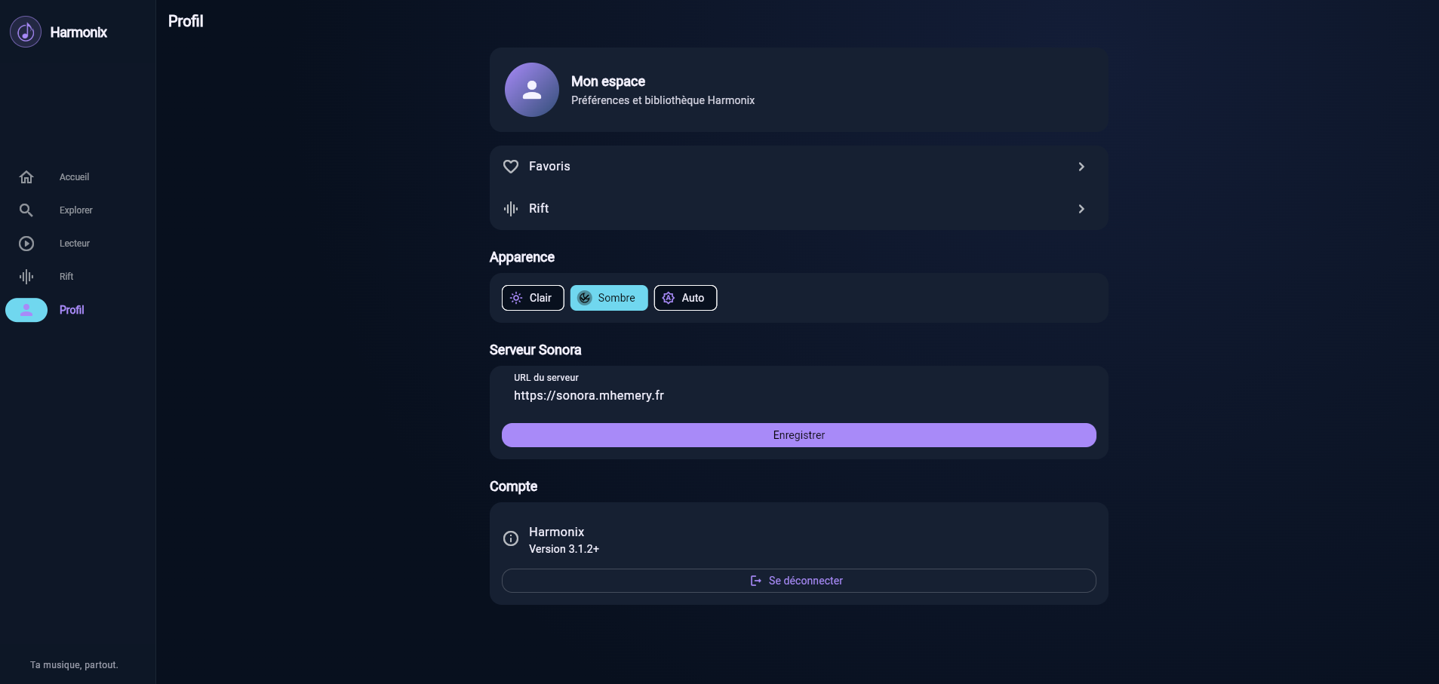Viewport: 1439px width, 684px height.
Task: Go to Rift label in sidebar
Action: tap(66, 277)
